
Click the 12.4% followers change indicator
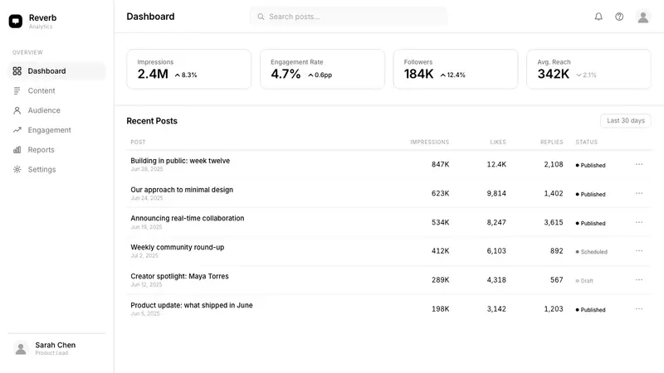click(x=452, y=75)
